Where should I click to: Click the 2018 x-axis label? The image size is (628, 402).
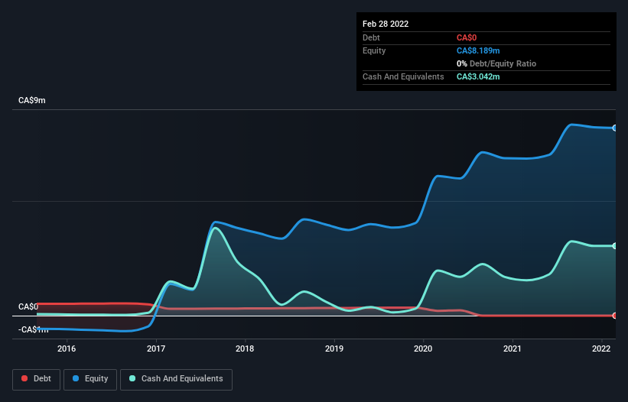[x=245, y=349]
